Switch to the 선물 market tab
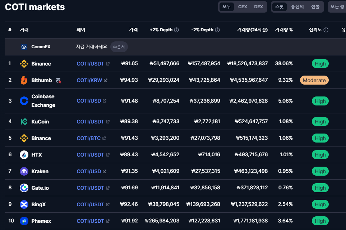 [x=315, y=7]
